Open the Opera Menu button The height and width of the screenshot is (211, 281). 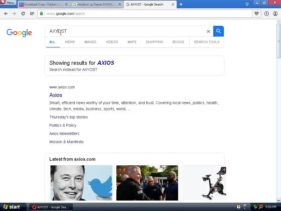coord(8,3)
